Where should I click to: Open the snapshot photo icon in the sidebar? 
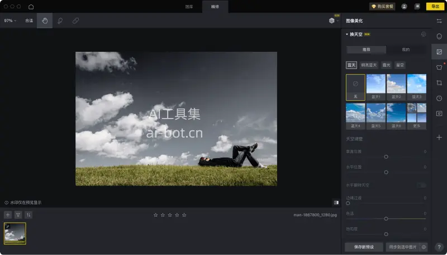point(439,114)
